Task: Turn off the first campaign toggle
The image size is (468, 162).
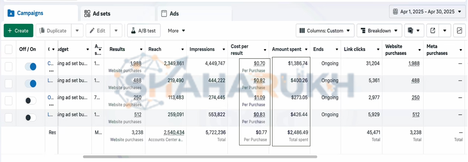Action: (31, 67)
